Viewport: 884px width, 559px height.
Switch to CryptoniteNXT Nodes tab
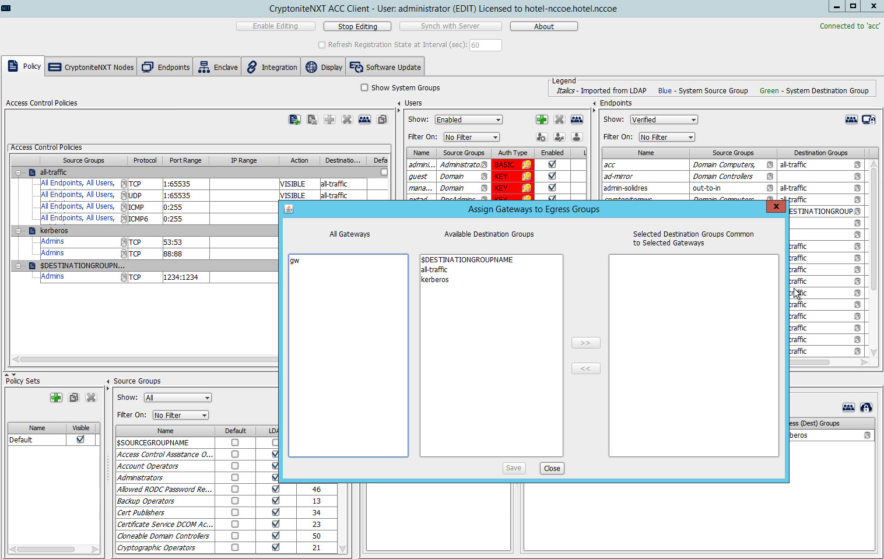(92, 67)
